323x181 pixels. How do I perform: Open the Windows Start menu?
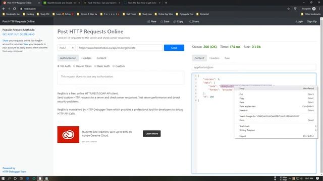[3, 178]
